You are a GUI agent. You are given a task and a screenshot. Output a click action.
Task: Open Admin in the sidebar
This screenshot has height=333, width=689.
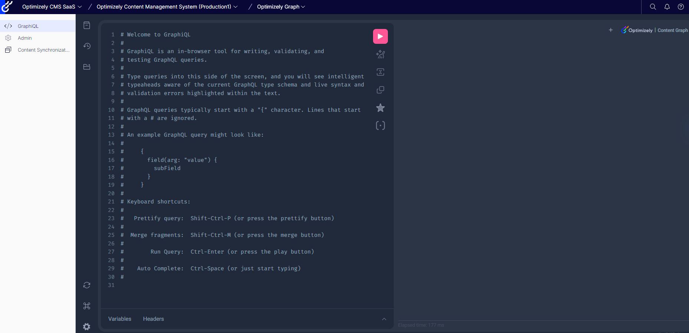[x=25, y=38]
